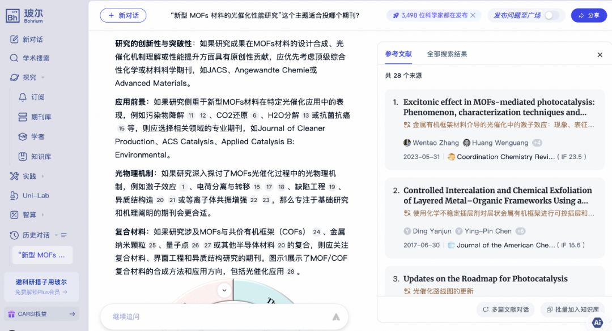Open Excitonic effect in MOFs paper
This screenshot has height=331, width=612.
click(x=499, y=107)
